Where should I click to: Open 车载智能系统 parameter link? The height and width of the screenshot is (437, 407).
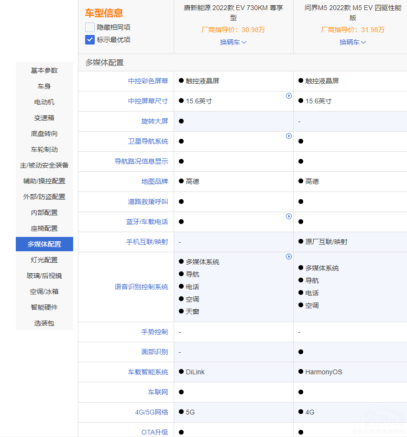[x=148, y=372]
